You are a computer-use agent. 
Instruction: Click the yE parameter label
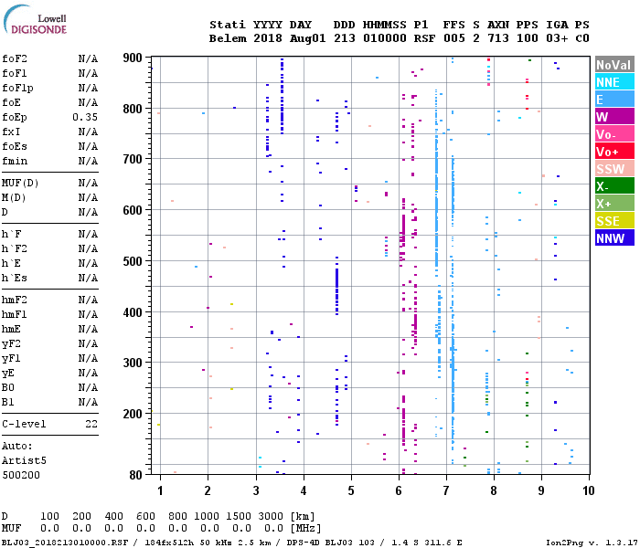8,374
